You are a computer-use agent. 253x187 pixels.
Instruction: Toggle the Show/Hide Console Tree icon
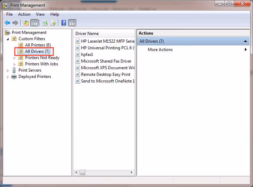34,23
